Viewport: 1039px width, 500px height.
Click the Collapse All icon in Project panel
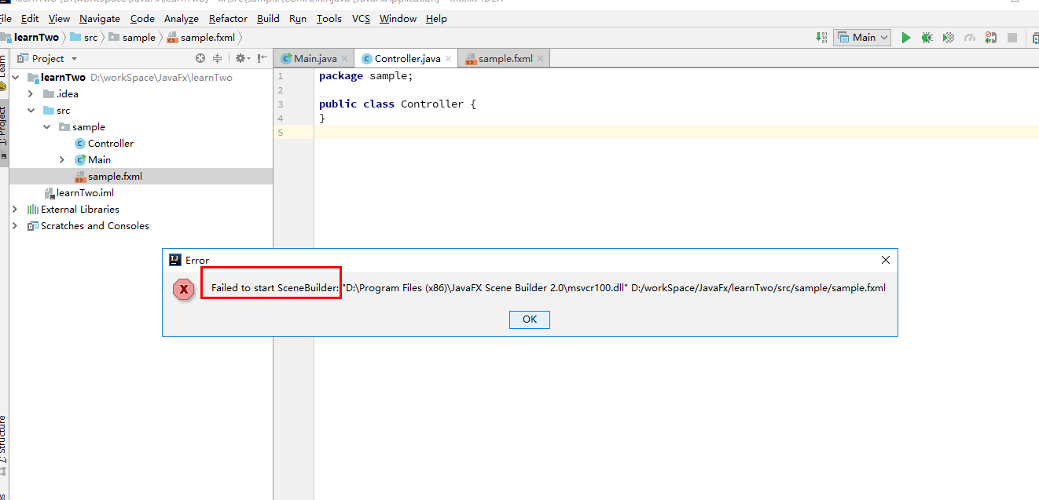(218, 58)
